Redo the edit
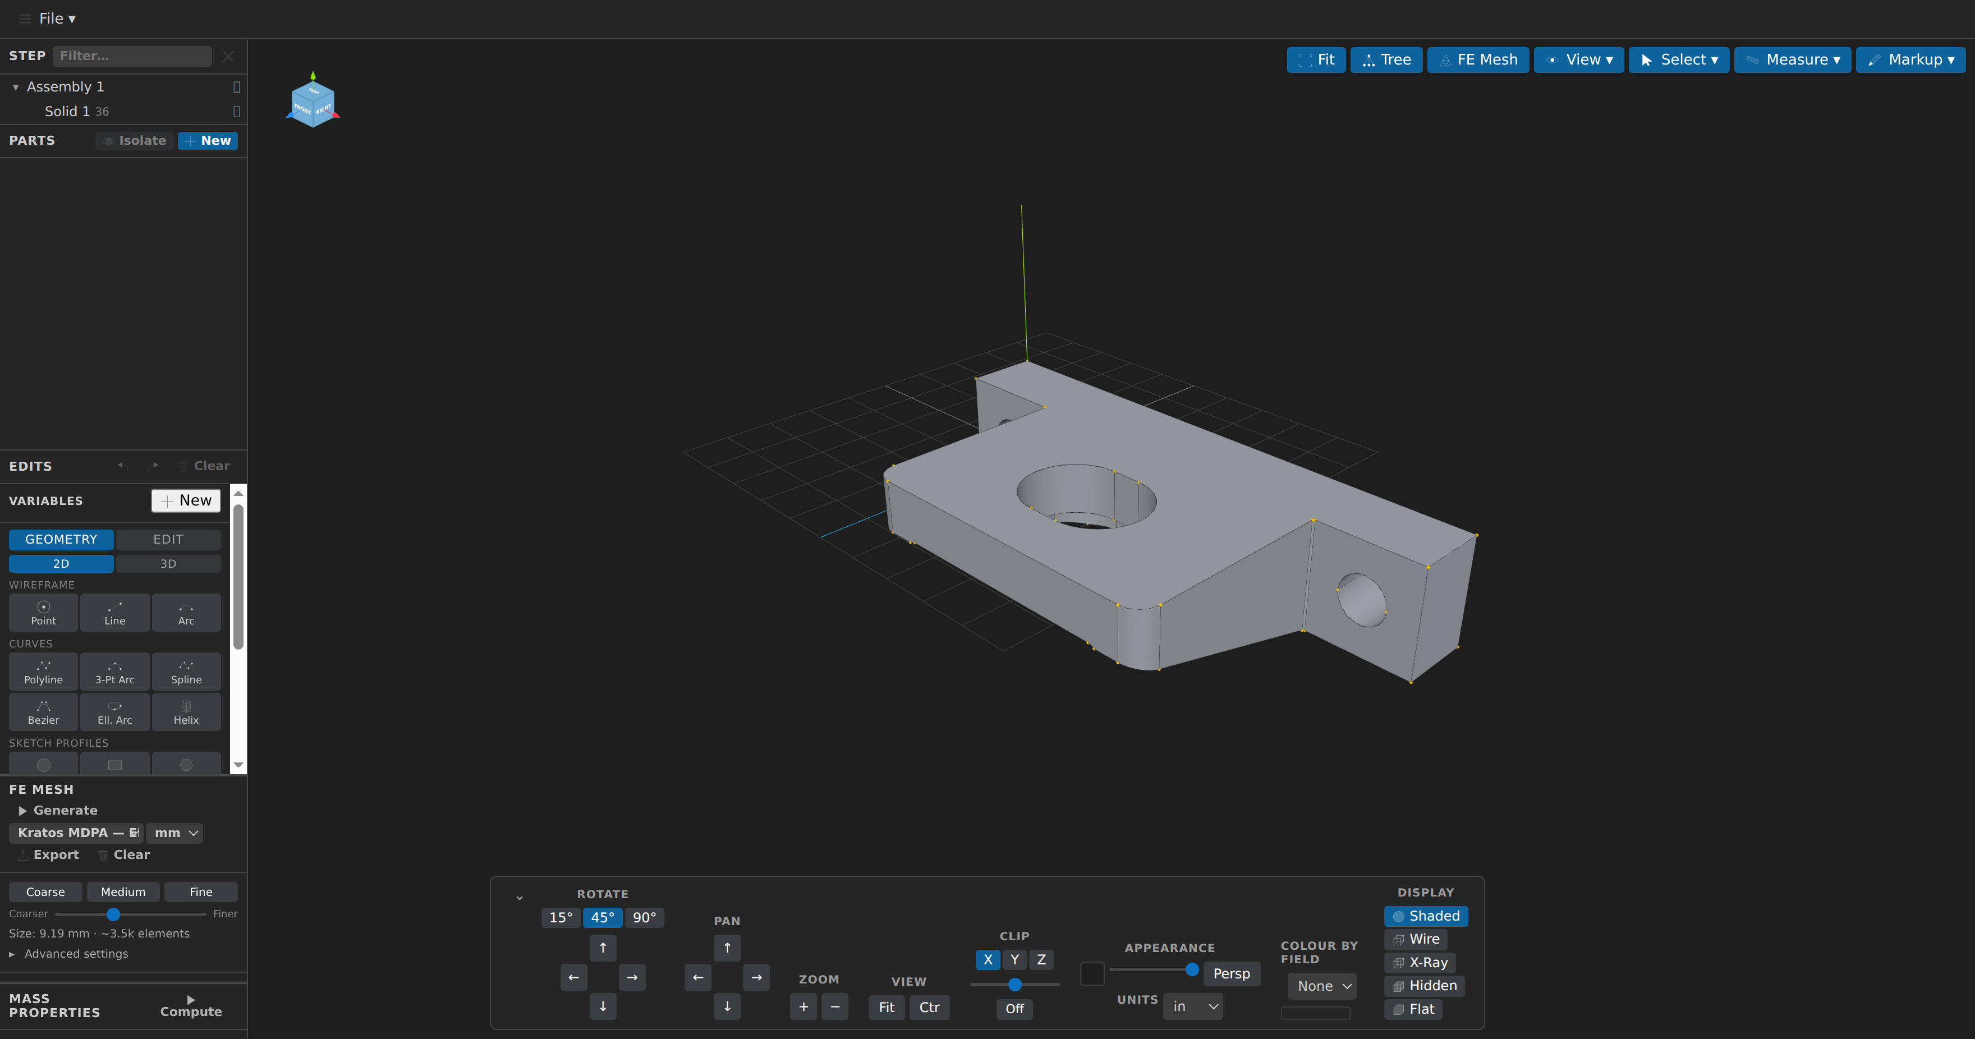Screen dimensions: 1975x1039 pyautogui.click(x=154, y=466)
